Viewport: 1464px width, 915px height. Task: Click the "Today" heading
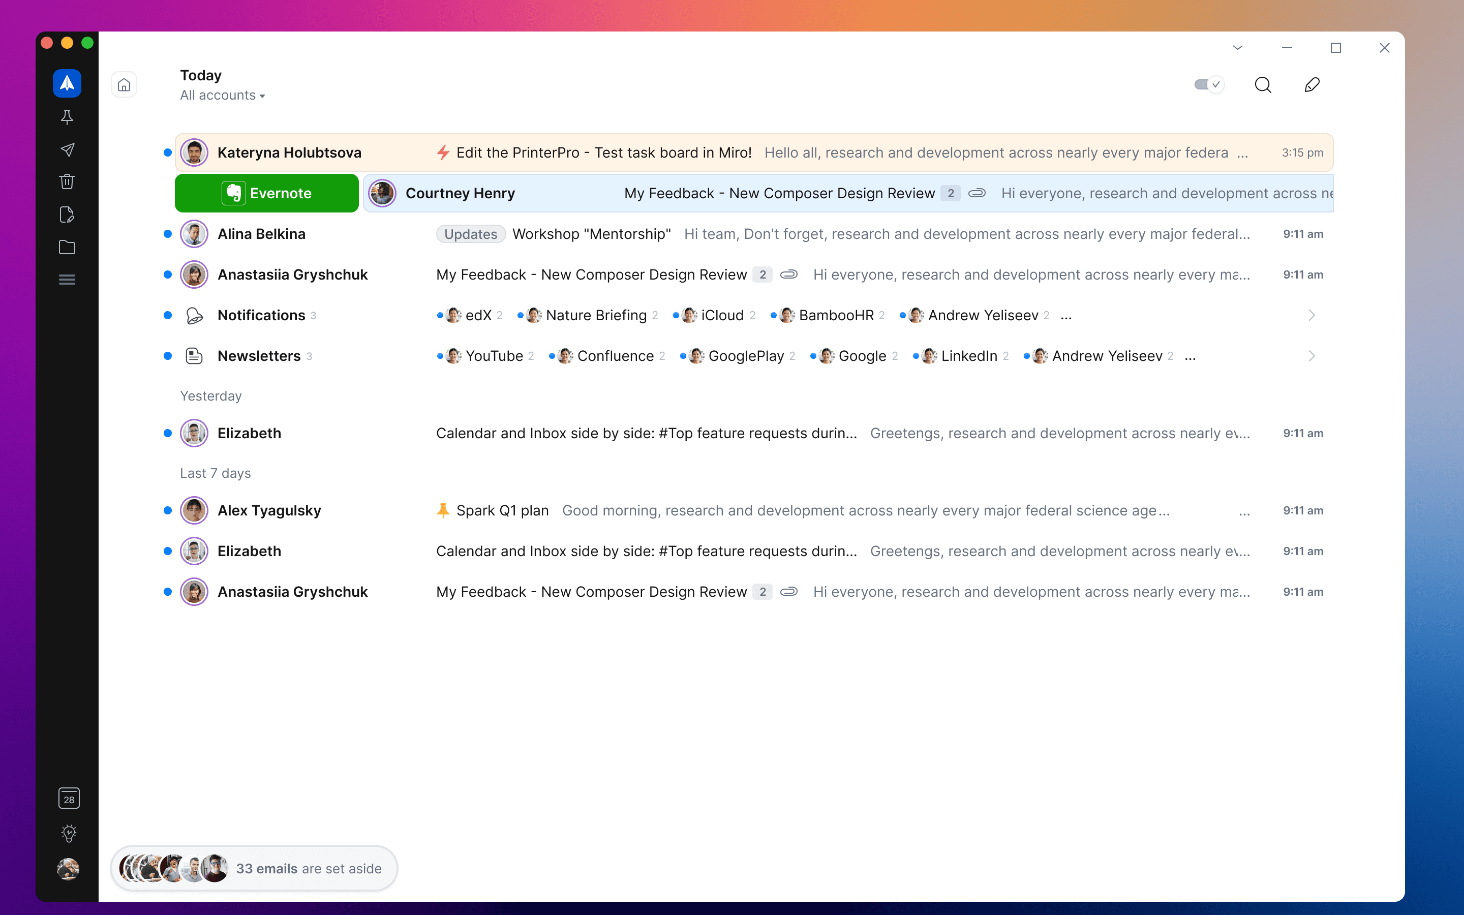[201, 76]
